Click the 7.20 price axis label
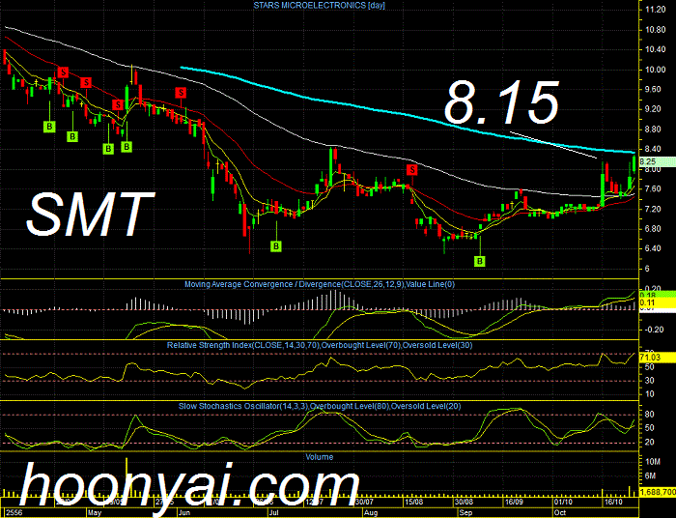This screenshot has width=676, height=518. [x=655, y=209]
